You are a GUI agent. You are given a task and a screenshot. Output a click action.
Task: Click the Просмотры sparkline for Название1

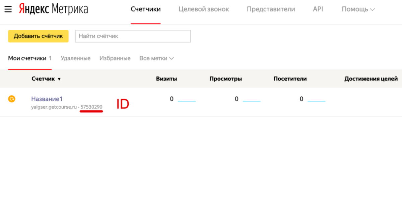[x=252, y=101]
